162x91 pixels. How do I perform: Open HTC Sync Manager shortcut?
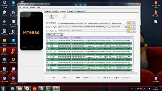tap(13, 24)
